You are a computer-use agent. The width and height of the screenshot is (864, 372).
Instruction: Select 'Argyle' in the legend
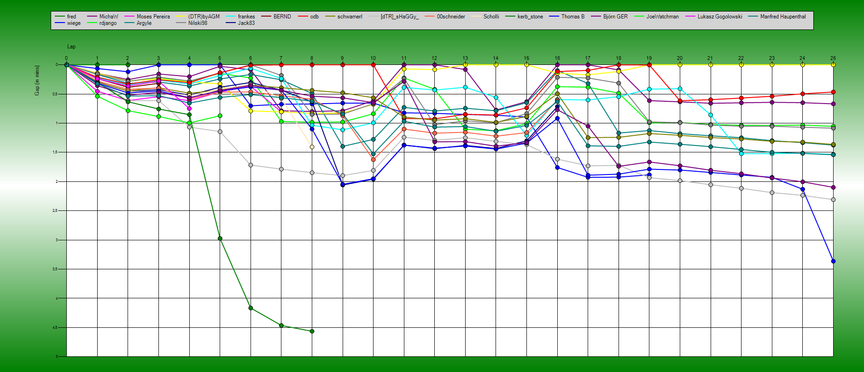click(144, 23)
